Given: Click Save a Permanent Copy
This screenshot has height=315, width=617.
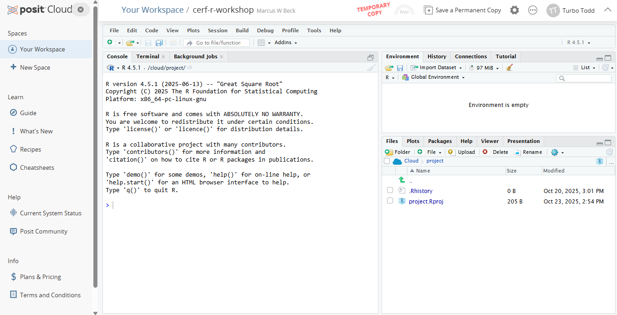Looking at the screenshot, I should (x=462, y=10).
